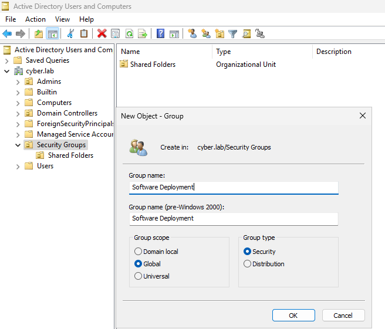Select the Universal group scope option
385x329 pixels.
tap(139, 276)
